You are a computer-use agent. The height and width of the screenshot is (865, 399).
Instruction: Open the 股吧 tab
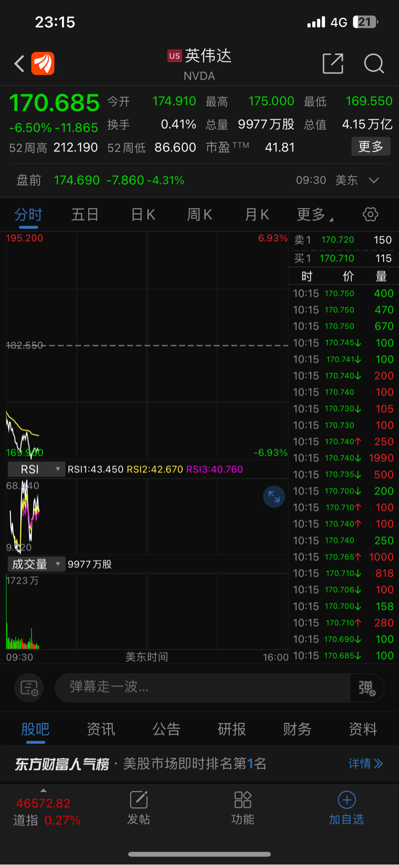[x=35, y=729]
